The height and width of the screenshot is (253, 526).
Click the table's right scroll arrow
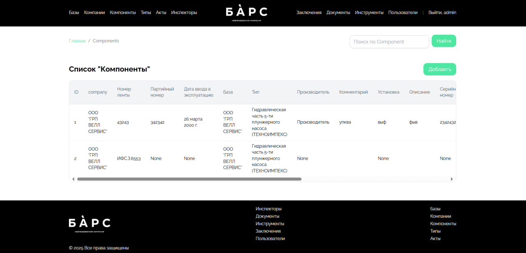452,179
